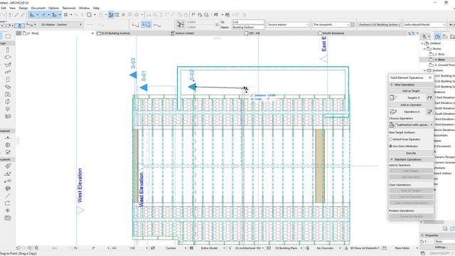Switch to the Action Center tab

[x=183, y=33]
